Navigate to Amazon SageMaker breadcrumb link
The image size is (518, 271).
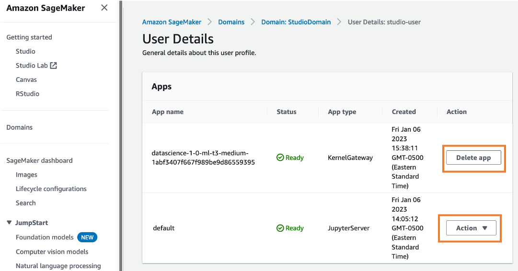(172, 22)
